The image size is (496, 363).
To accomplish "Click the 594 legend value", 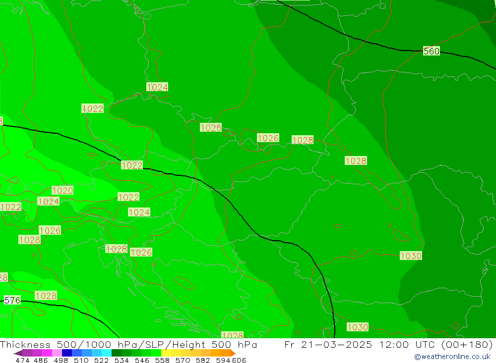I will click(223, 360).
